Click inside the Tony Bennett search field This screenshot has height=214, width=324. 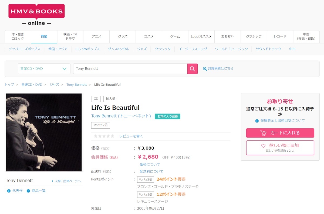click(x=130, y=69)
